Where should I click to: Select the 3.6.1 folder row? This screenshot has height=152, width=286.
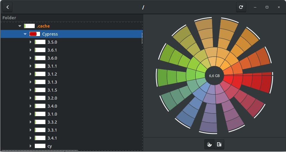(x=52, y=50)
